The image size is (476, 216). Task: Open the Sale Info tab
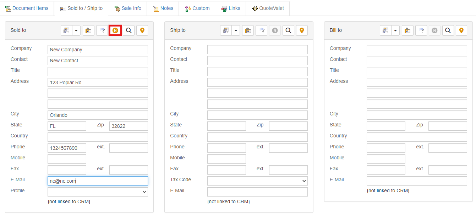click(128, 8)
